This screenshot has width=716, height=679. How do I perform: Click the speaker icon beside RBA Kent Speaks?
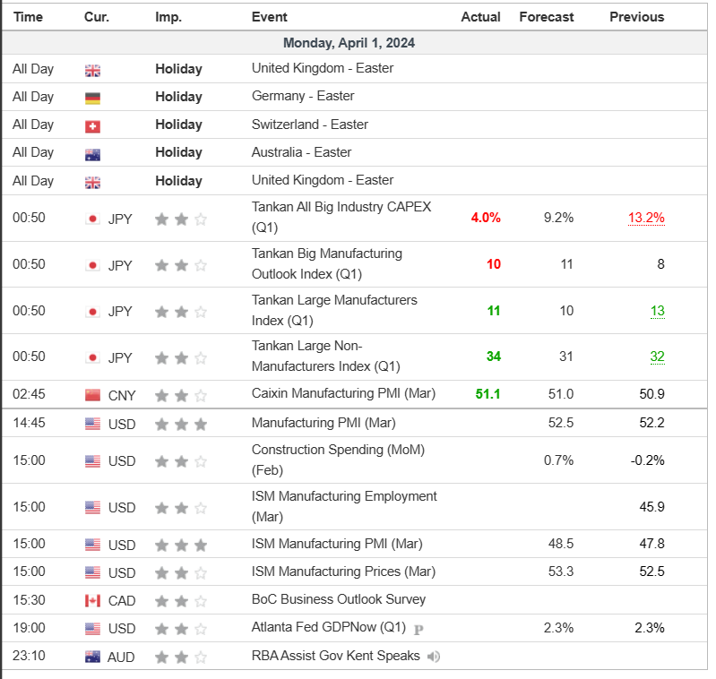pyautogui.click(x=434, y=657)
